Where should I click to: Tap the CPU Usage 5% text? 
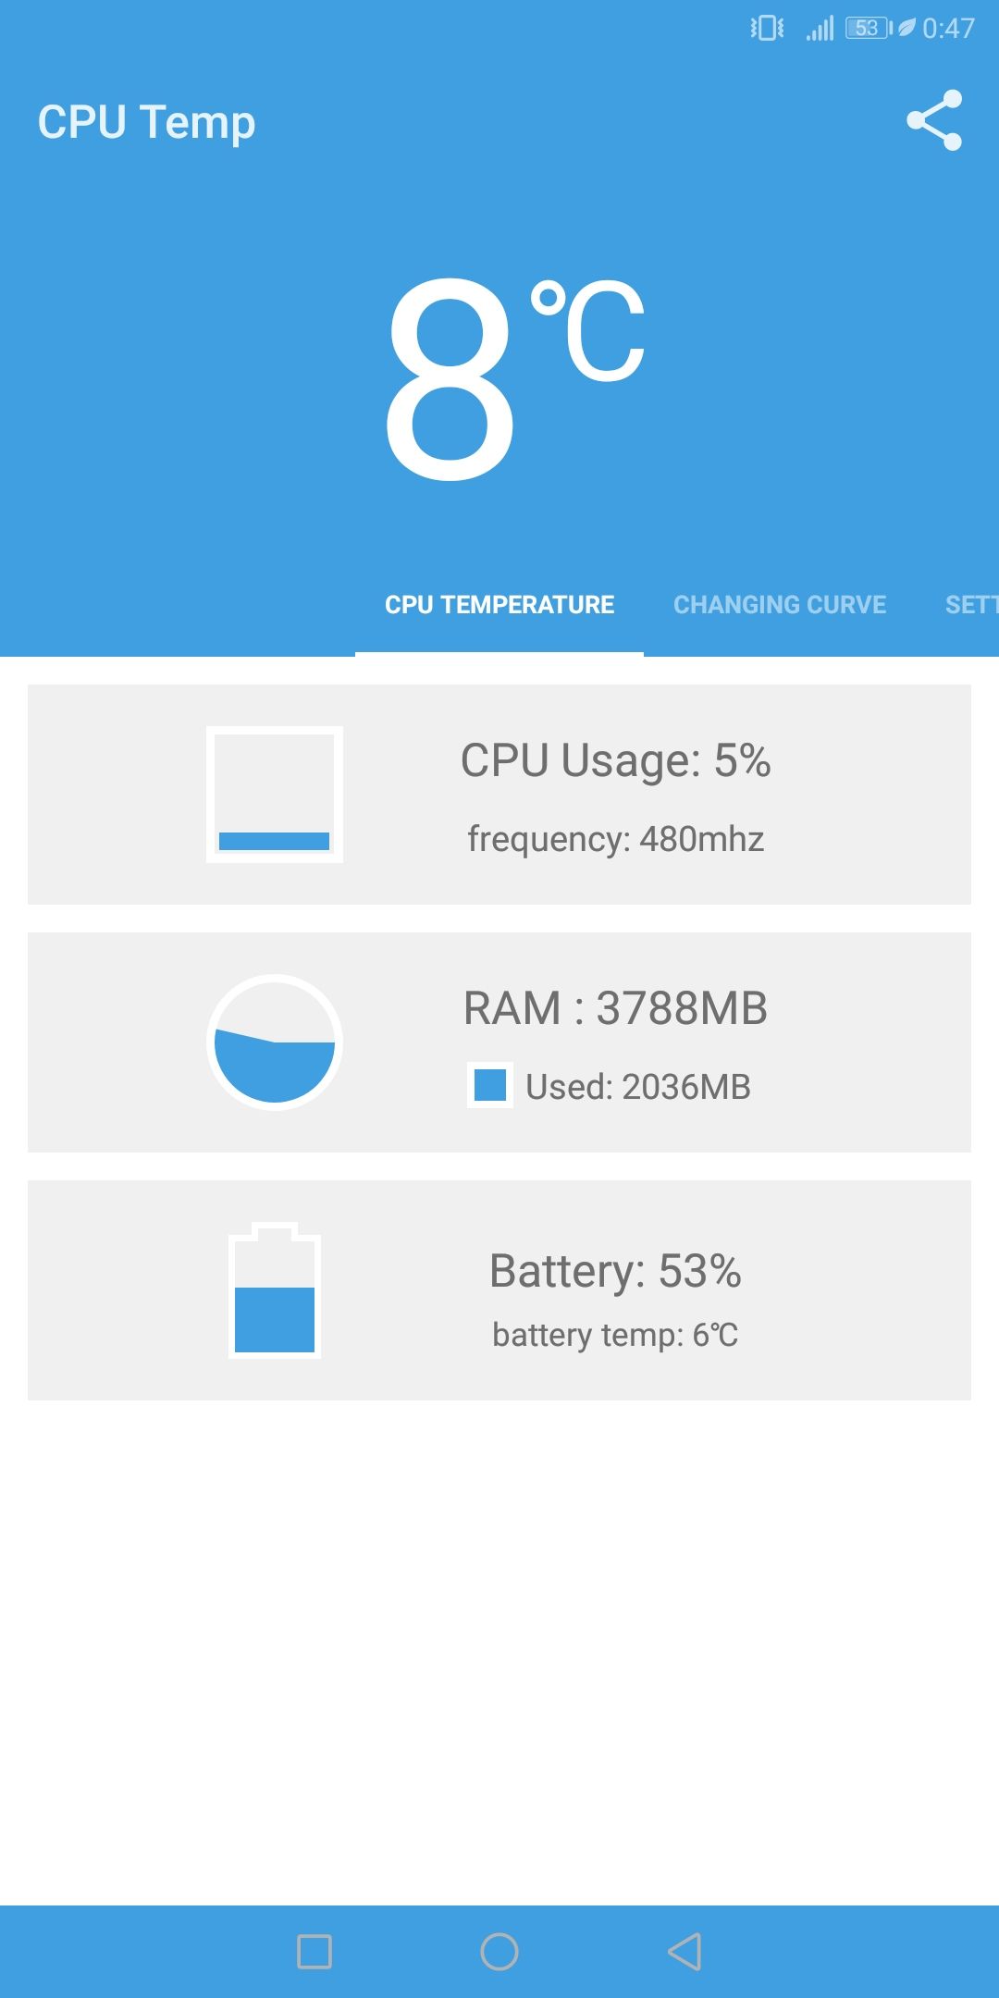pos(616,760)
